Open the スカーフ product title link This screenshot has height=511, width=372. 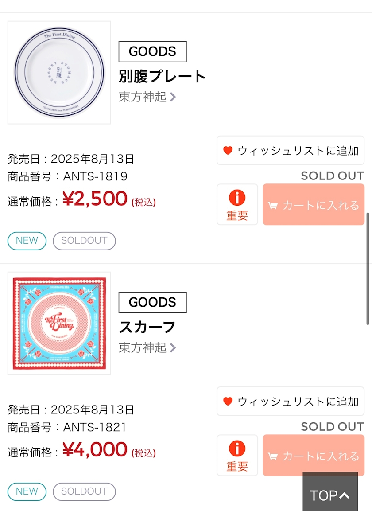147,327
